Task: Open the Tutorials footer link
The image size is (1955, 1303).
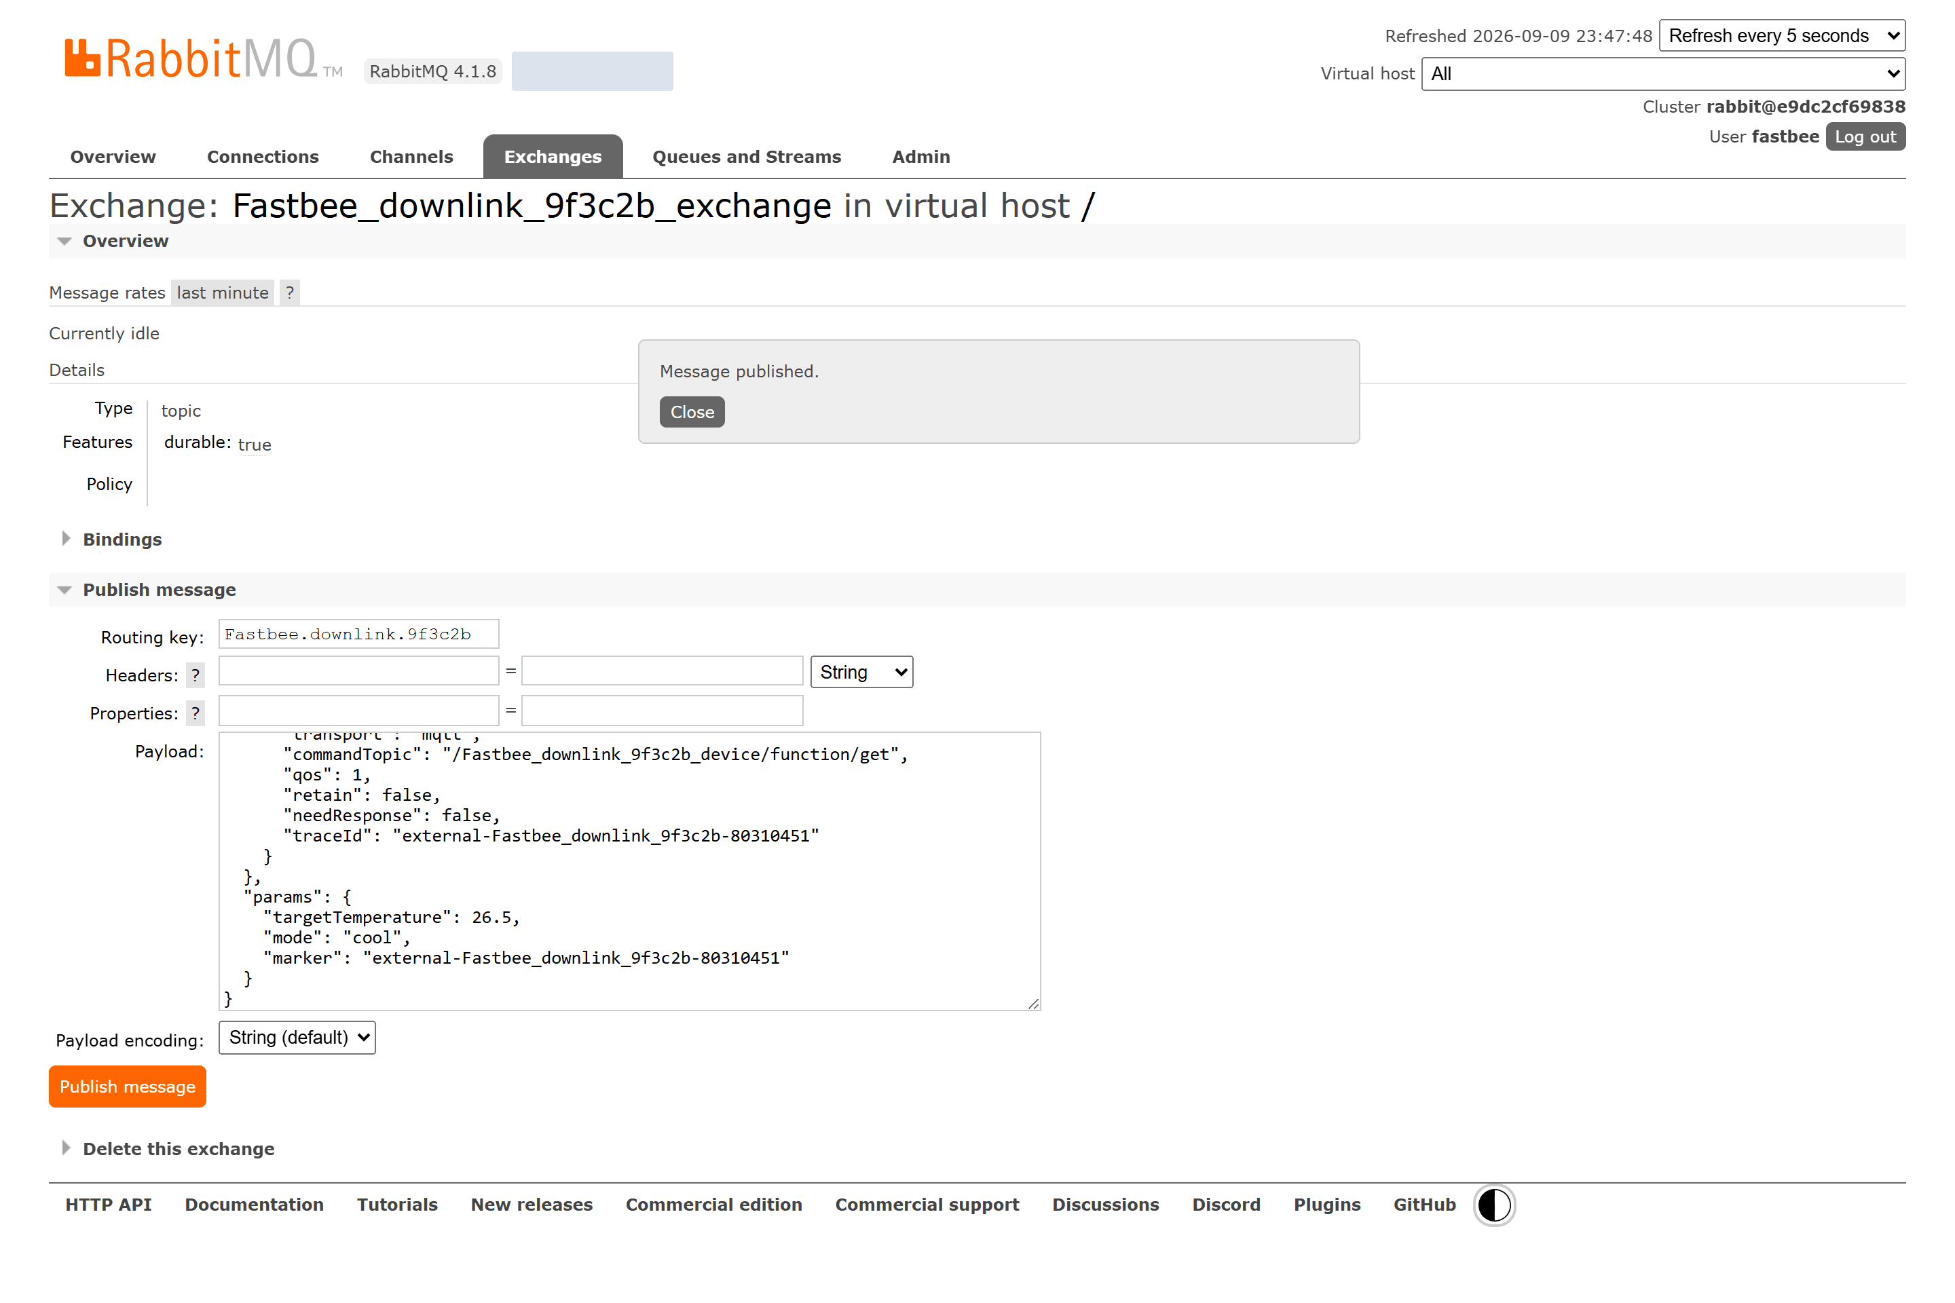Action: pyautogui.click(x=397, y=1204)
